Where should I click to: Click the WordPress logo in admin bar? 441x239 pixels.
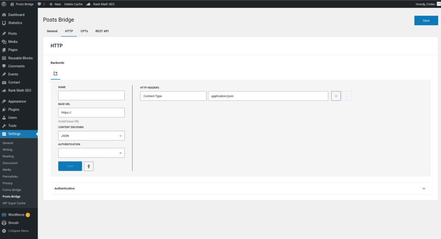coord(4,4)
